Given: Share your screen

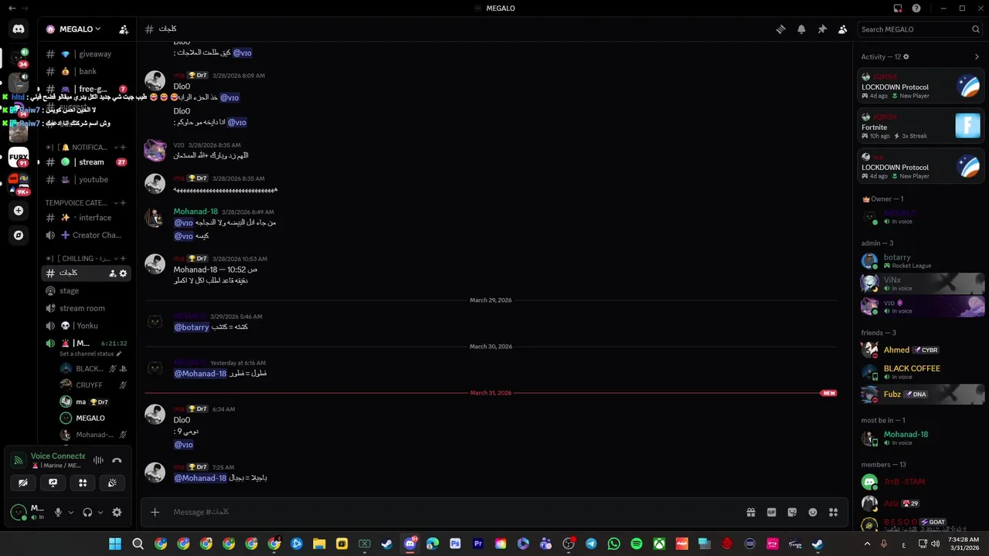Looking at the screenshot, I should coord(53,483).
